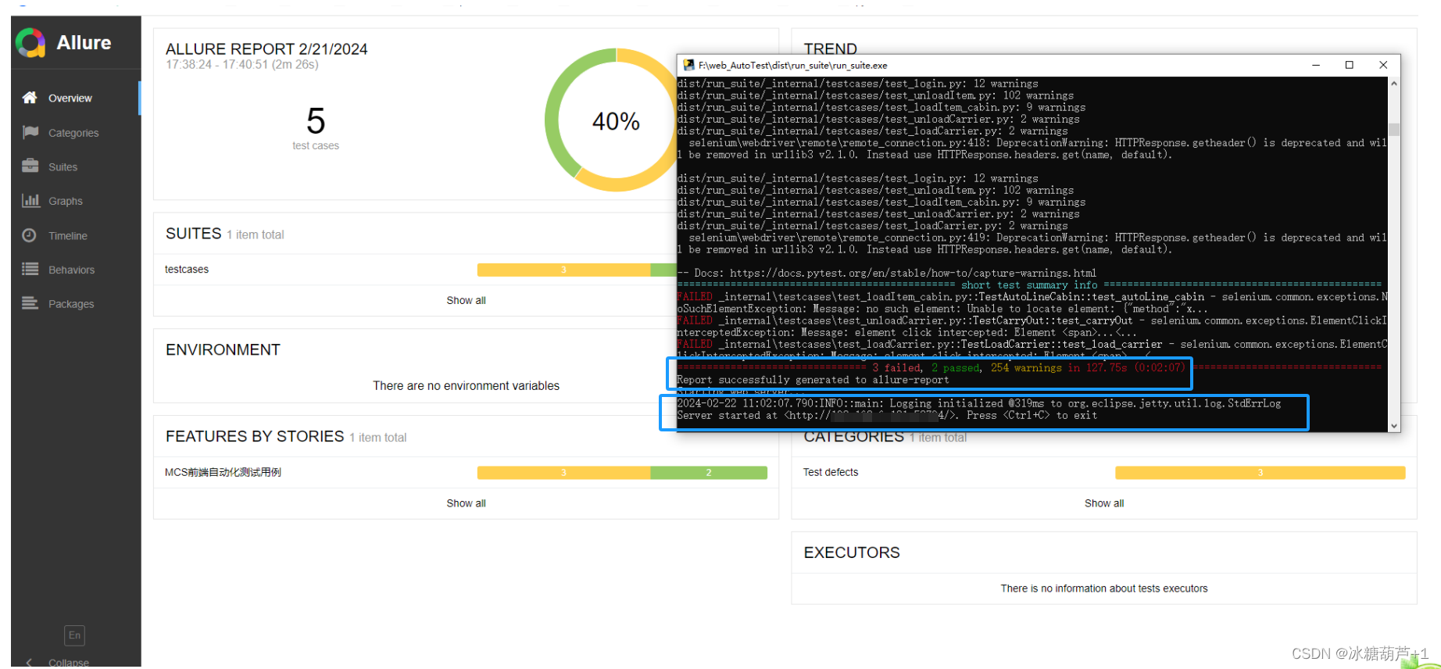
Task: Click the SUITES widget heading
Action: (x=193, y=234)
